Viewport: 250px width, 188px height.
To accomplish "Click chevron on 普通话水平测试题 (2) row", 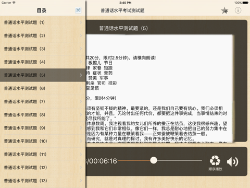I will point(81,36).
